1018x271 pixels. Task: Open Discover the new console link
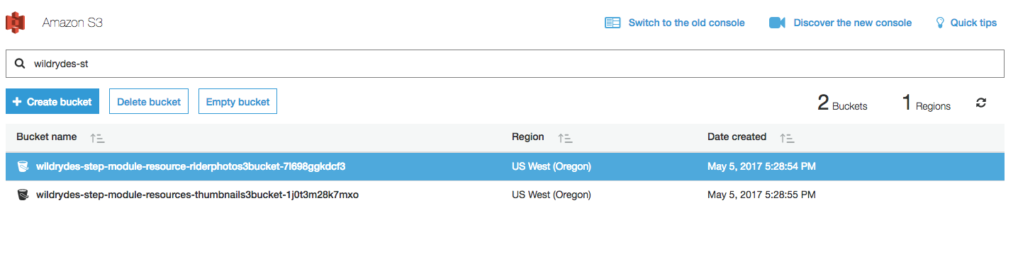click(853, 23)
